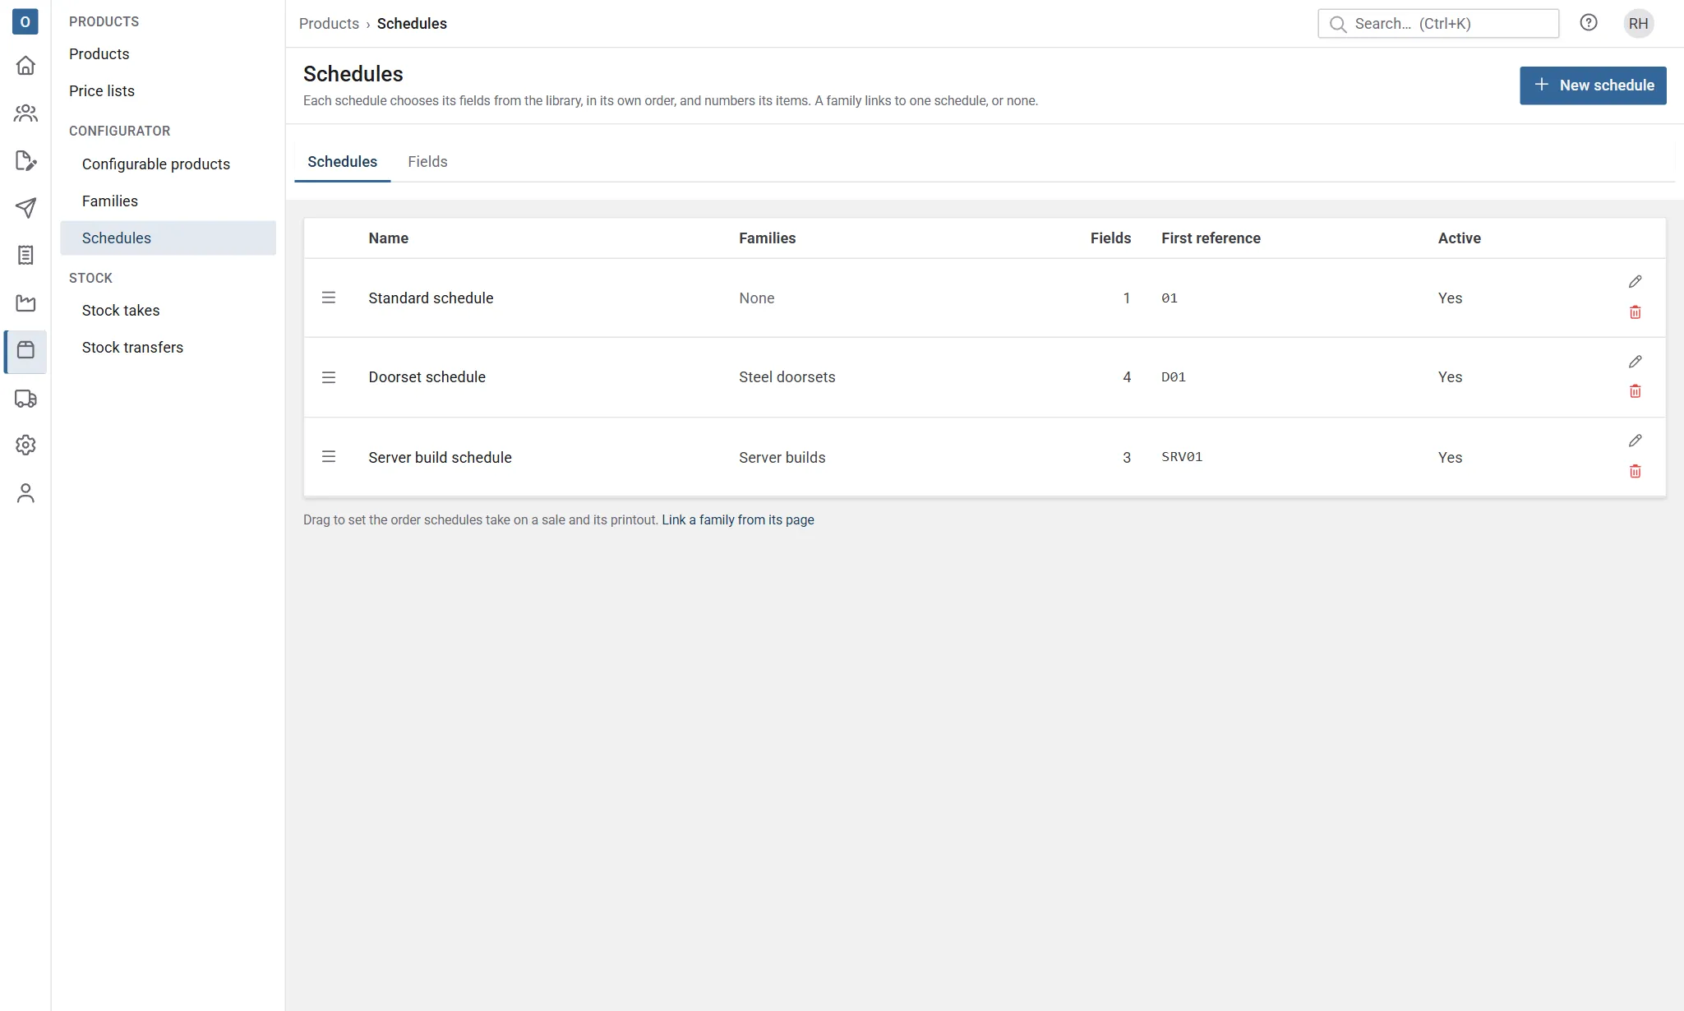Delete the Server build schedule row

point(1635,471)
